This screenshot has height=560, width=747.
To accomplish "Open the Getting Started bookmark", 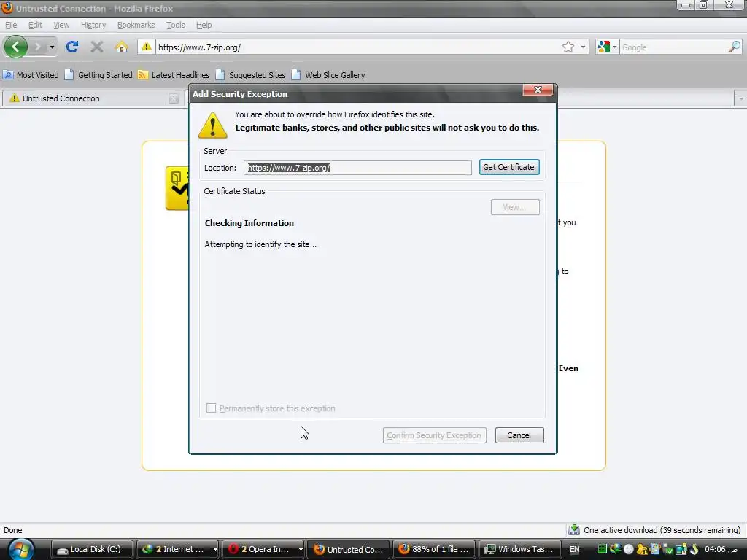I will click(98, 75).
